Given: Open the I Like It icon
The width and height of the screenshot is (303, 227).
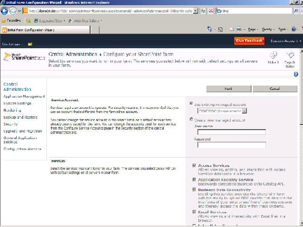Looking at the screenshot, I should pyautogui.click(x=273, y=57).
